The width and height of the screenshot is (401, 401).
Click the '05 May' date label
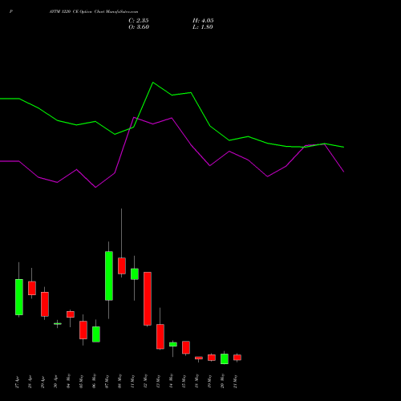[82, 381]
